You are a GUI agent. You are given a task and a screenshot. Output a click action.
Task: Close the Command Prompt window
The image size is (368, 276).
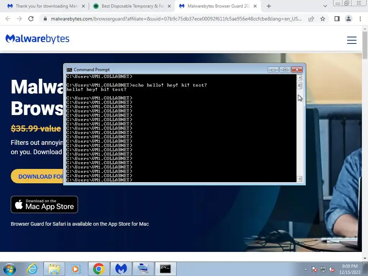297,70
